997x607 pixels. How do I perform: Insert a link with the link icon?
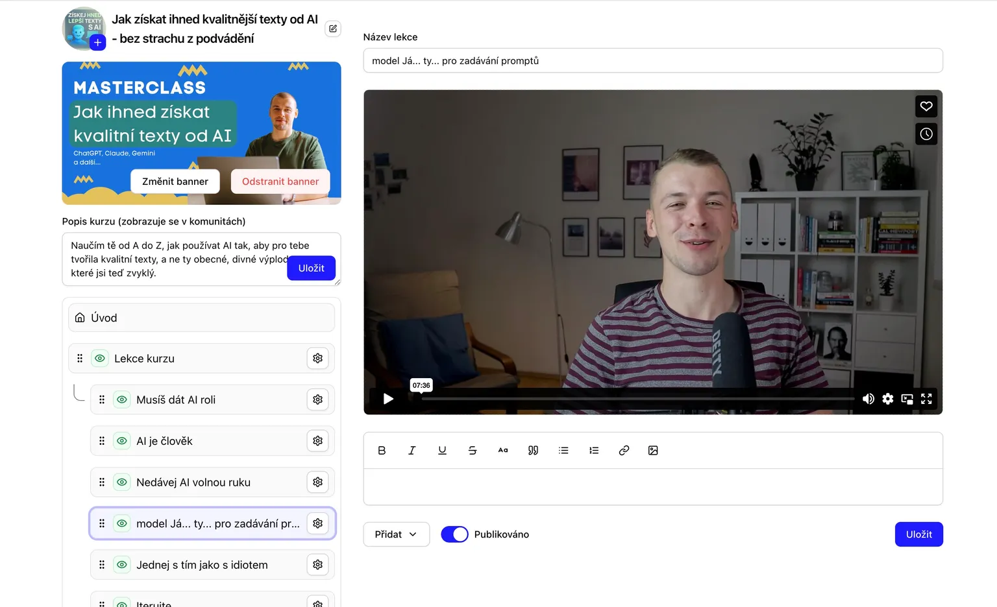[624, 451]
